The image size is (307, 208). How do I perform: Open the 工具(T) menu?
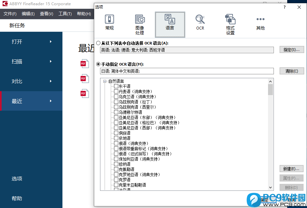[x=65, y=14]
